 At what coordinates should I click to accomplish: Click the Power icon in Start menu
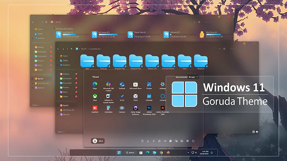pyautogui.click(x=193, y=141)
